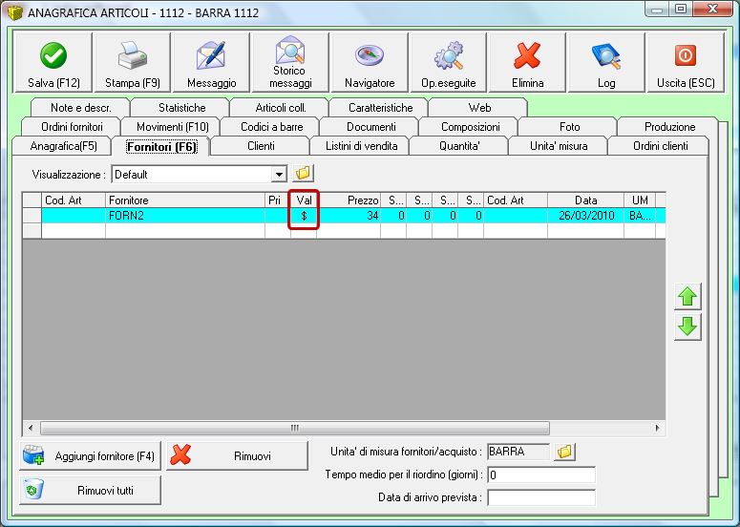The height and width of the screenshot is (527, 740).
Task: Open Ordini fornitori tab
Action: click(x=72, y=126)
